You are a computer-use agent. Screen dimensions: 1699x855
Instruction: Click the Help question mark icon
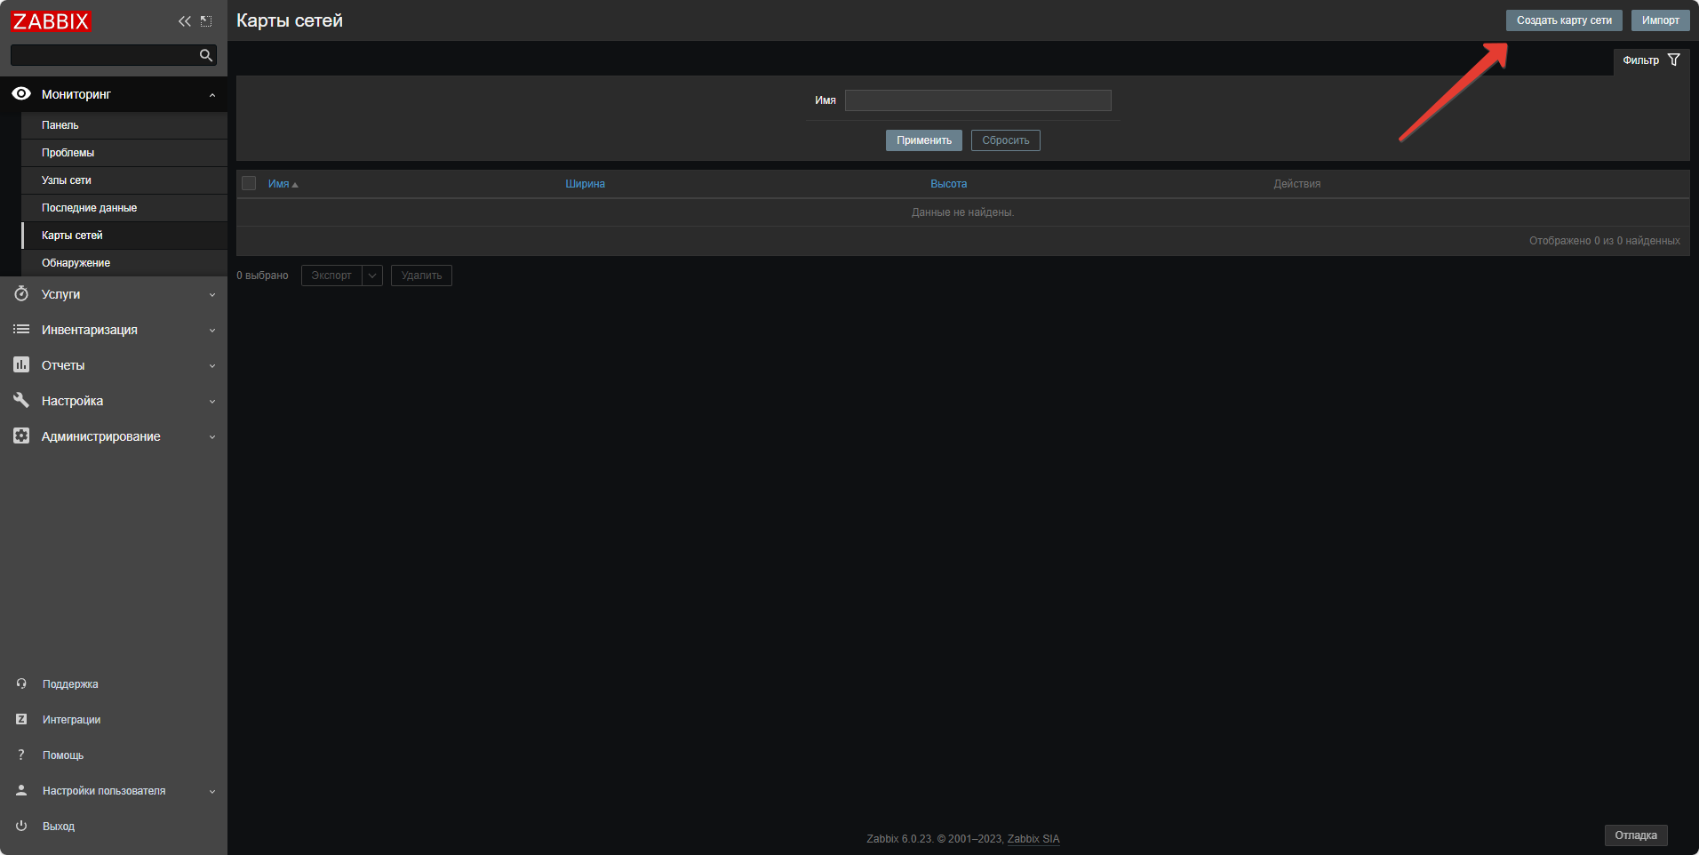(21, 755)
